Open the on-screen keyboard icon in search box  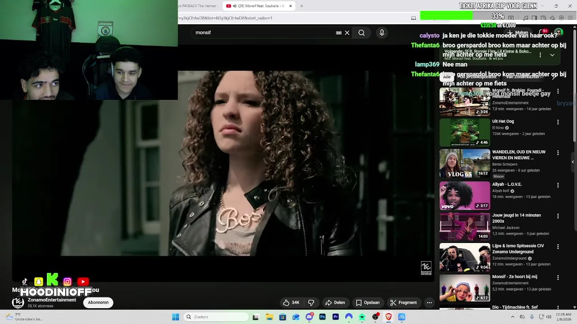click(339, 32)
